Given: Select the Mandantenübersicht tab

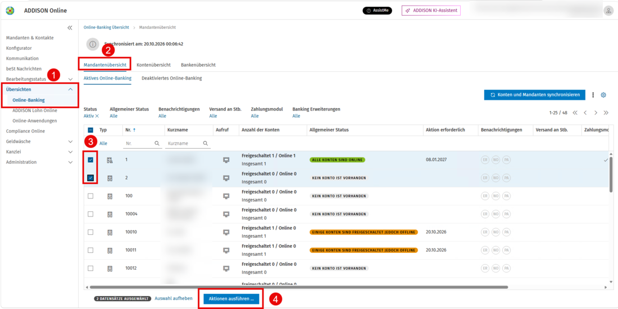Looking at the screenshot, I should pyautogui.click(x=105, y=64).
